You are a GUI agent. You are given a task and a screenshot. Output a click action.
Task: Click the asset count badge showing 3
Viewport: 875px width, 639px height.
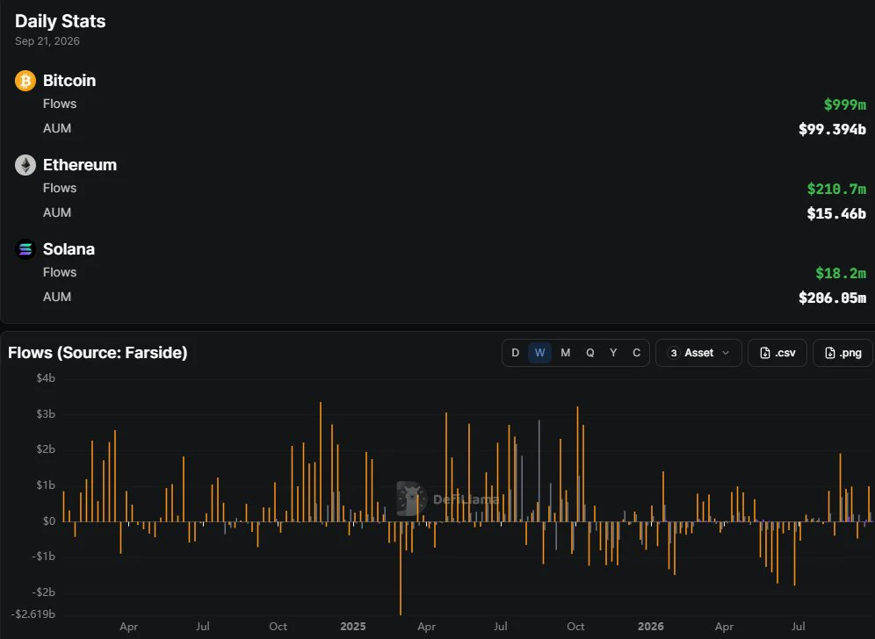[x=674, y=353]
